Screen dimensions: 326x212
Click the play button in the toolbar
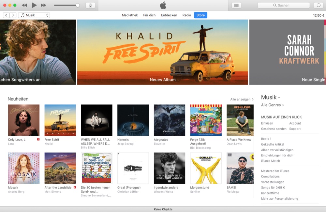click(x=34, y=5)
